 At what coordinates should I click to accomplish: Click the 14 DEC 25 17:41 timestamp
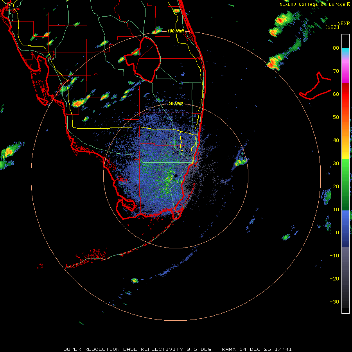pos(266,349)
